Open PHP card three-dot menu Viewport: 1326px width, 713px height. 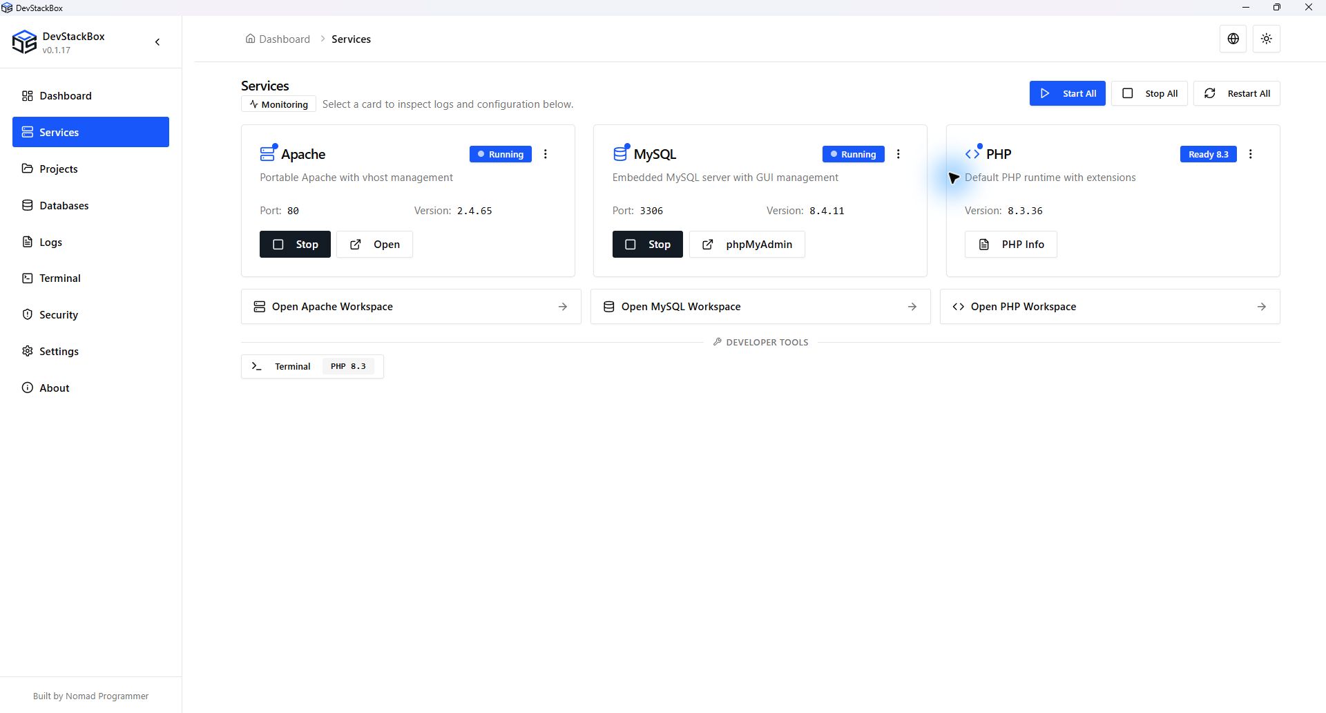(x=1251, y=154)
